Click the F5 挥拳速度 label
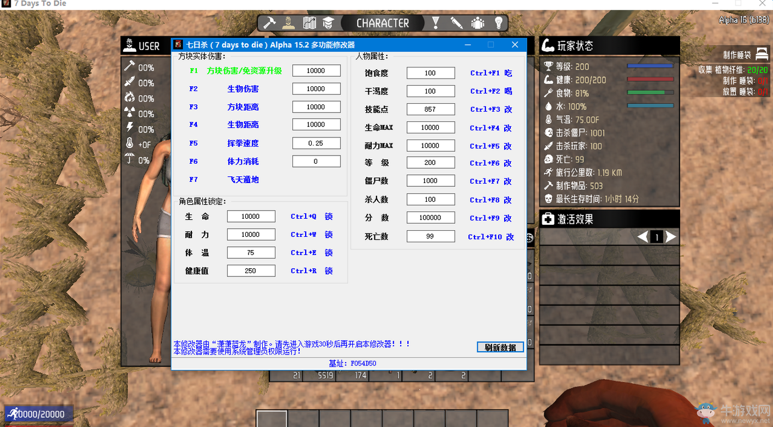The height and width of the screenshot is (427, 773). [x=224, y=143]
